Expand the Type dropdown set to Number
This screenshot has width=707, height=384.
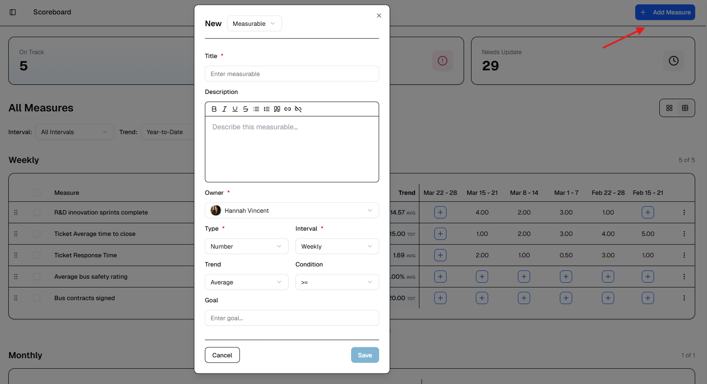pyautogui.click(x=246, y=246)
